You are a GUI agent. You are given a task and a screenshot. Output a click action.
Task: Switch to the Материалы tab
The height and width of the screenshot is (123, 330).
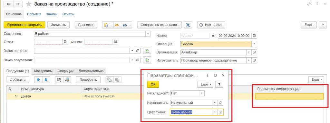pos(44,71)
